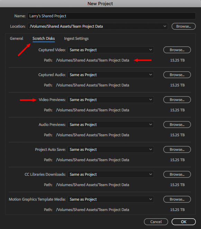The width and height of the screenshot is (201, 229).
Task: Browse for Motion Graphics Template Media
Action: click(177, 199)
